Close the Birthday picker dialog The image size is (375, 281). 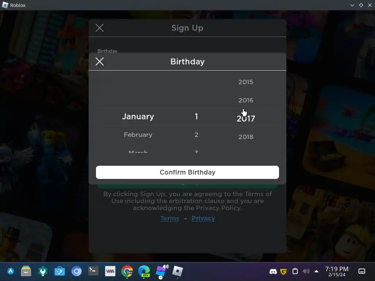tap(100, 61)
